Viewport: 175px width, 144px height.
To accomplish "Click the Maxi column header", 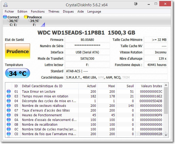I will click(x=107, y=86).
